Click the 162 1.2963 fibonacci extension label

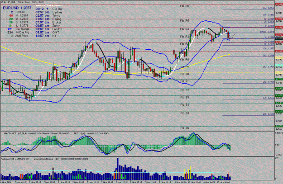[x=269, y=8]
